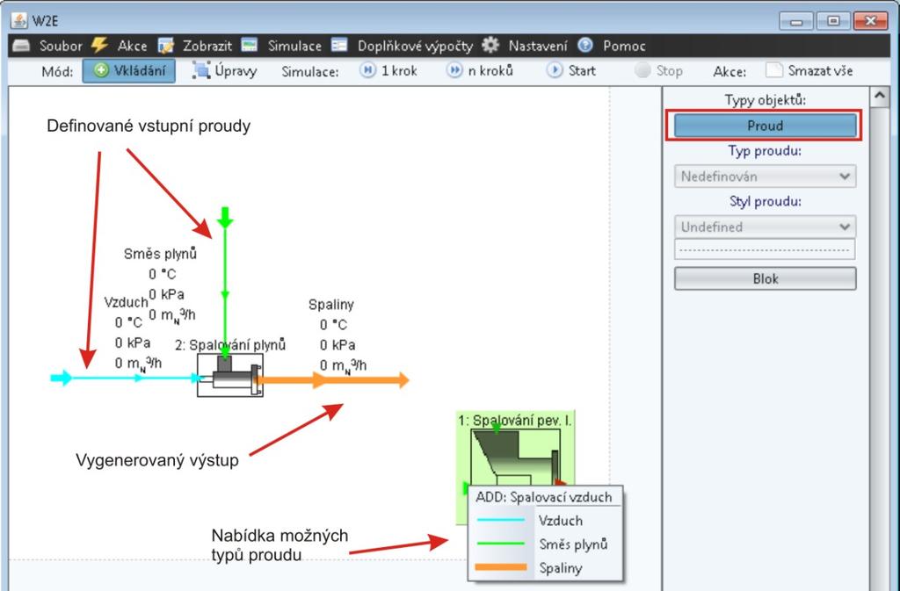Select the Blok object type button
Image resolution: width=900 pixels, height=591 pixels.
point(766,278)
